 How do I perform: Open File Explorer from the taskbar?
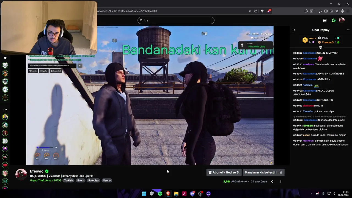click(176, 194)
